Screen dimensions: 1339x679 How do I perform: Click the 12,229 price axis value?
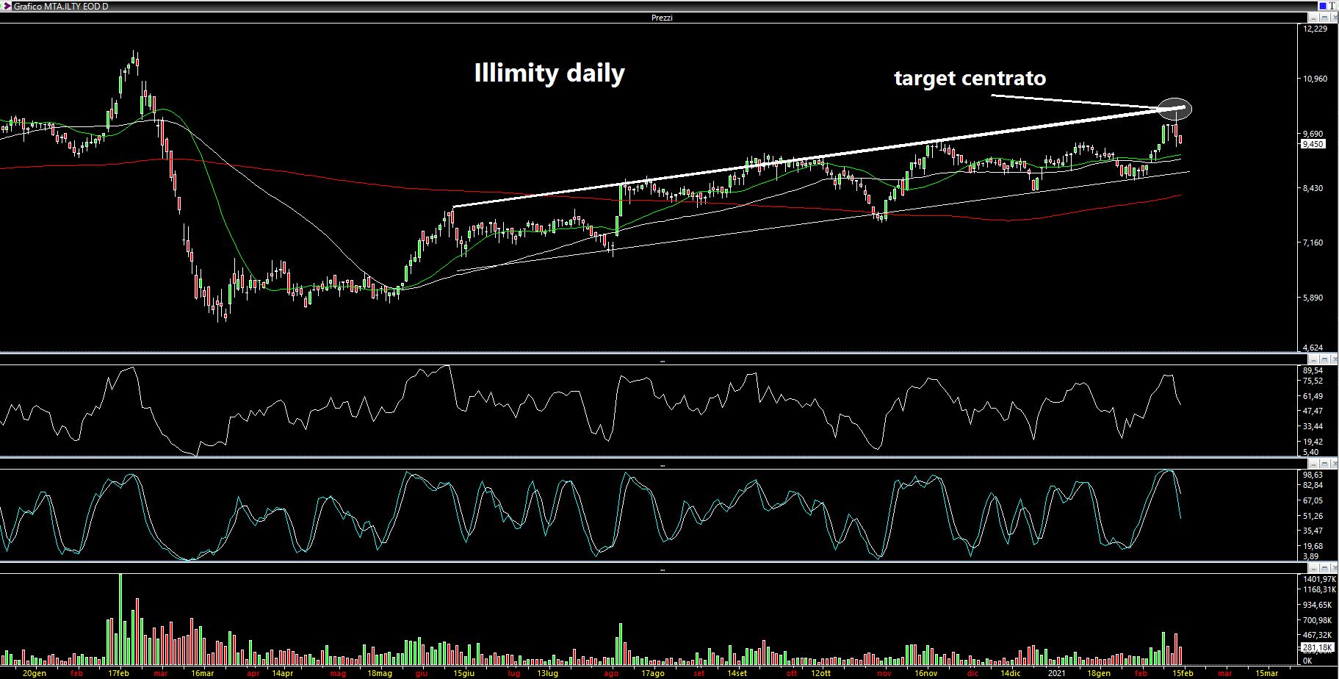(x=1314, y=29)
